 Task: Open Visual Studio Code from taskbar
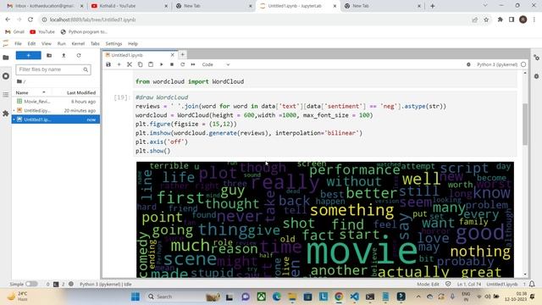pos(354,297)
